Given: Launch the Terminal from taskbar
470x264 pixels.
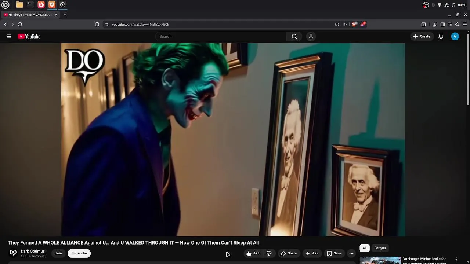Looking at the screenshot, I should pyautogui.click(x=30, y=5).
